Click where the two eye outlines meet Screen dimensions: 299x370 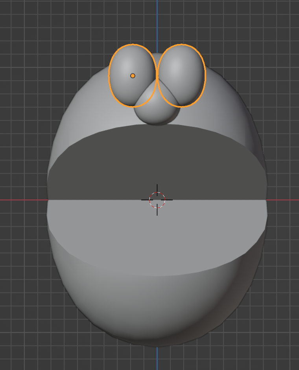pyautogui.click(x=157, y=76)
